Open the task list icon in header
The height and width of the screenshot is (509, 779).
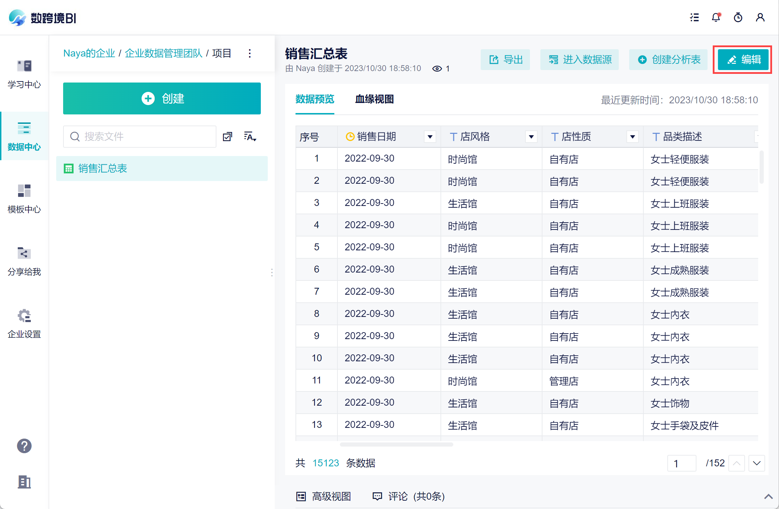694,17
